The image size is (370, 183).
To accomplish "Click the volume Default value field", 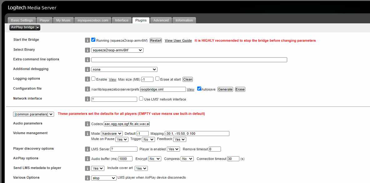I will [142, 134].
